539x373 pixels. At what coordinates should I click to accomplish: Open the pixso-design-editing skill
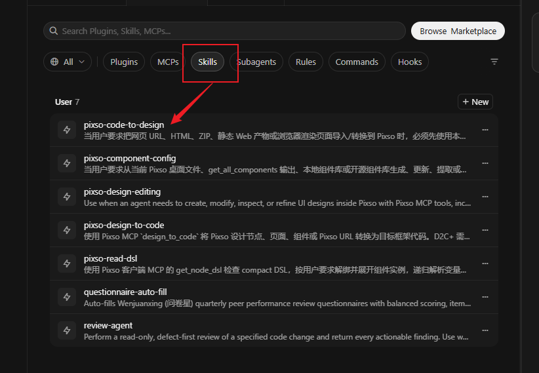coord(274,197)
